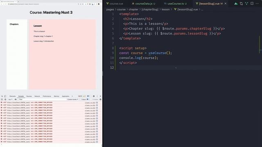Click the 'pages' breadcrumb segment
Screen dimensions: 262x147
click(x=110, y=9)
